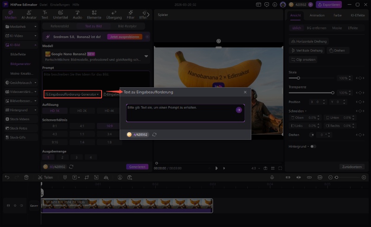The width and height of the screenshot is (371, 227).
Task: Click the Clip ersetzen button
Action: click(x=303, y=60)
